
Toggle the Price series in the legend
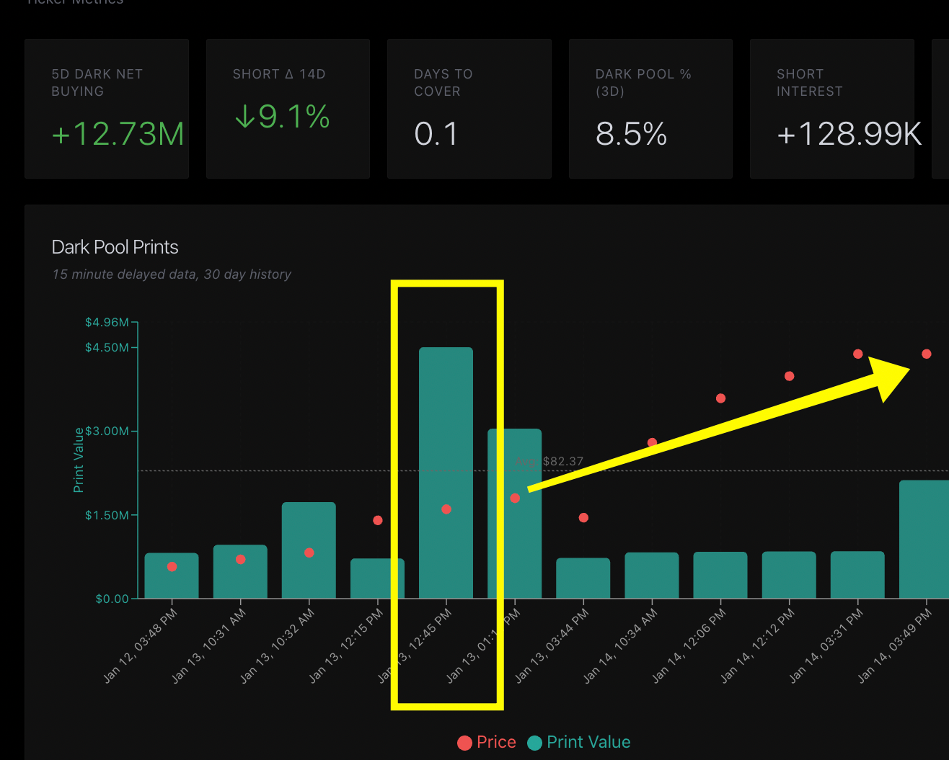[x=487, y=742]
